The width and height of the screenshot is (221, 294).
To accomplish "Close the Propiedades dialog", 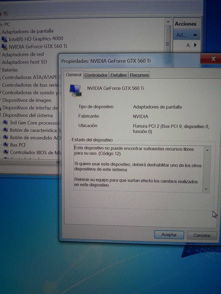I will click(x=212, y=59).
